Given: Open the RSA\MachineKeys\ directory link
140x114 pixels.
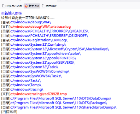Looking at the screenshot, I should (x=60, y=49).
